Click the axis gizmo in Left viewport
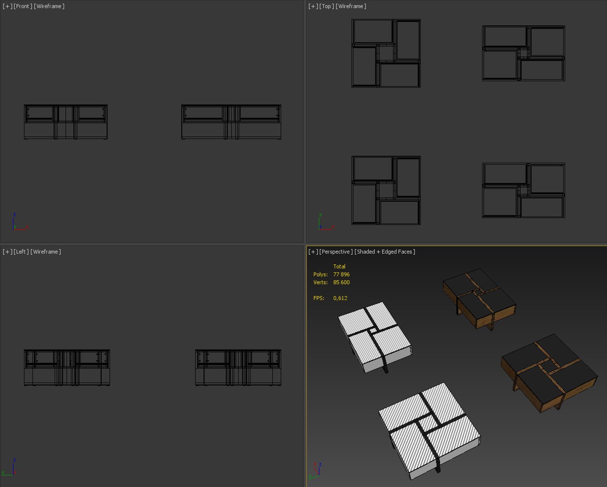The image size is (607, 487). (9, 467)
